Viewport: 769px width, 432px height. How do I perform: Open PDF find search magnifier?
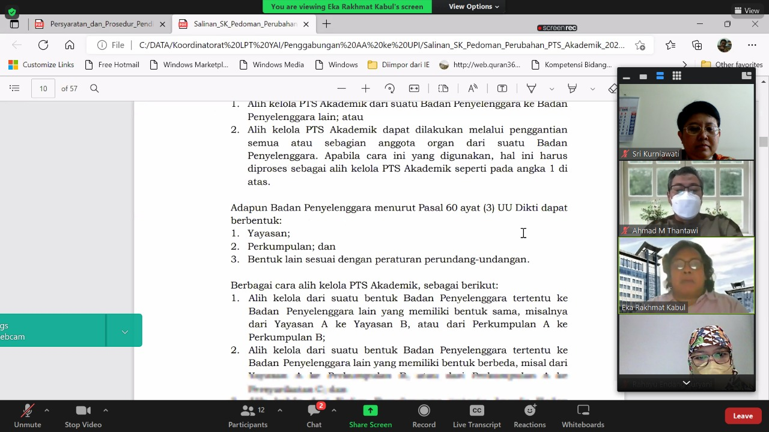click(x=94, y=88)
